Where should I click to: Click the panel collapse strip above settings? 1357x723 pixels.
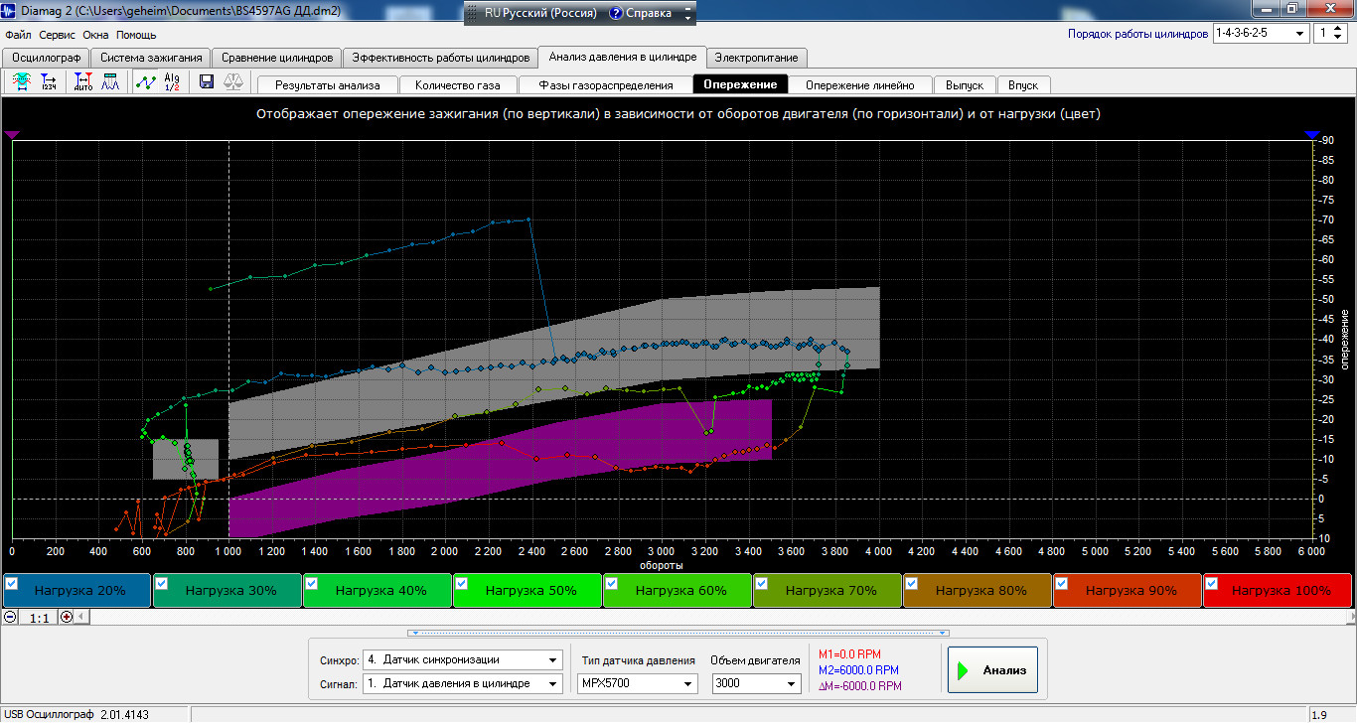click(x=678, y=632)
